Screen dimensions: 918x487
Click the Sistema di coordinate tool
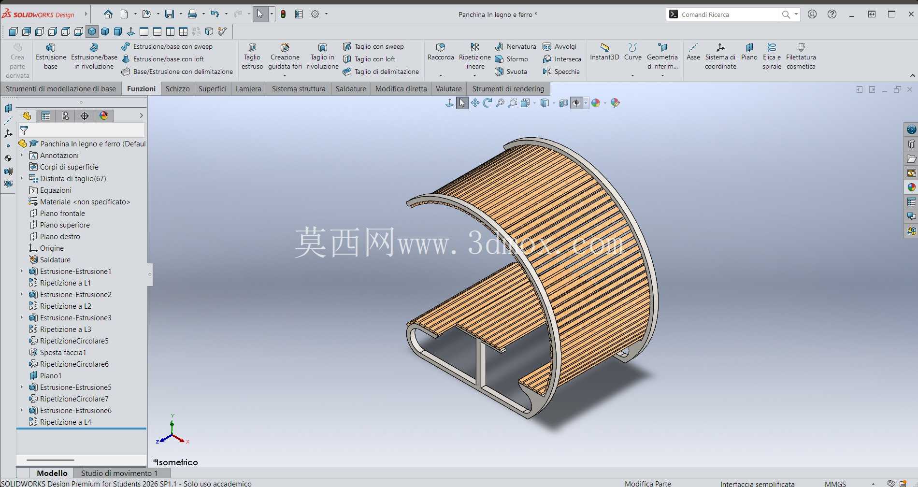(720, 57)
